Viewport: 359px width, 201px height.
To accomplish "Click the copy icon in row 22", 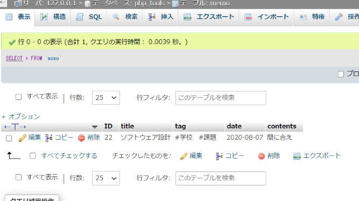I will [x=48, y=138].
